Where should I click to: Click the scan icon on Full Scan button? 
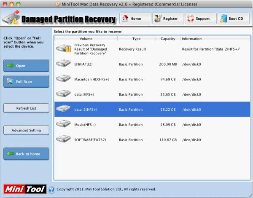click(10, 81)
